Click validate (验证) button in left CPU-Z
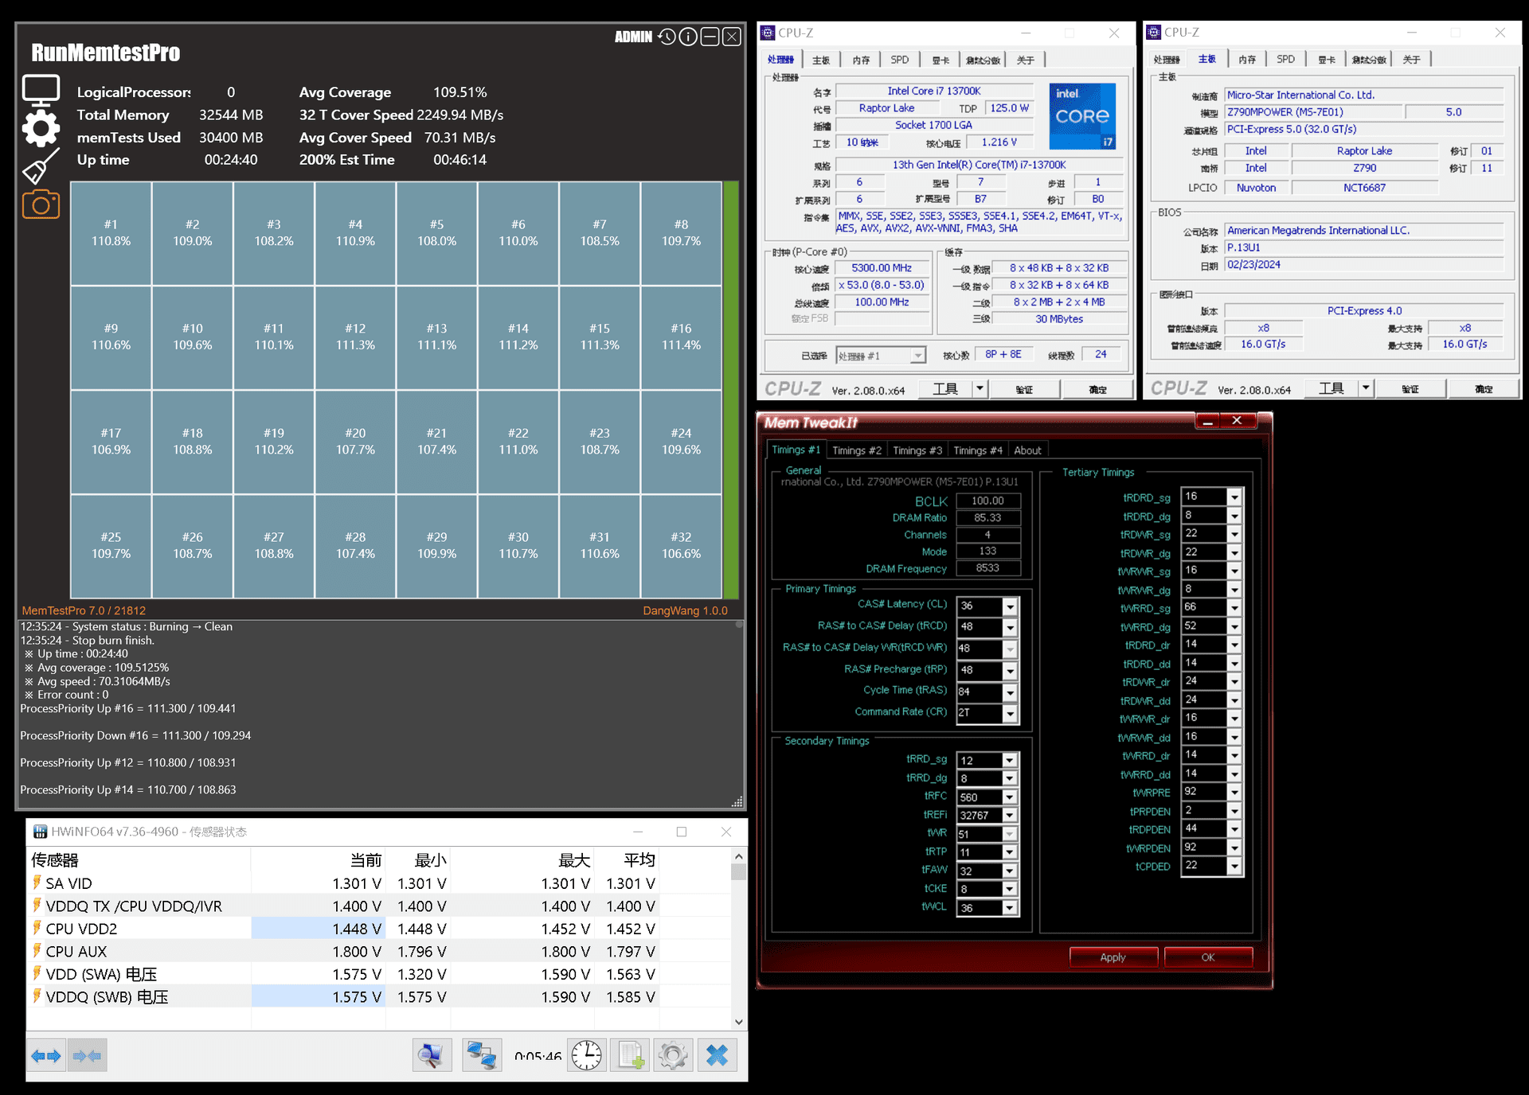This screenshot has width=1529, height=1095. point(1024,389)
